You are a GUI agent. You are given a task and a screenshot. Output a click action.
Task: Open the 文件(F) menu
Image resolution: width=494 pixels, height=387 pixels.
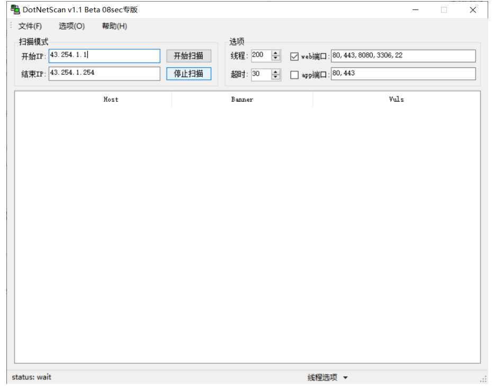point(30,26)
